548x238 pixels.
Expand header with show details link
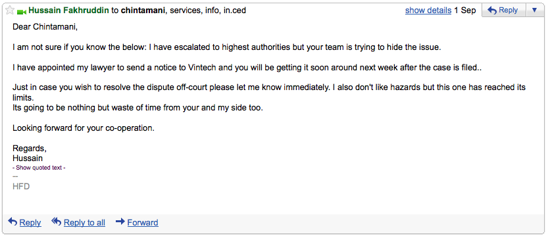coord(428,11)
